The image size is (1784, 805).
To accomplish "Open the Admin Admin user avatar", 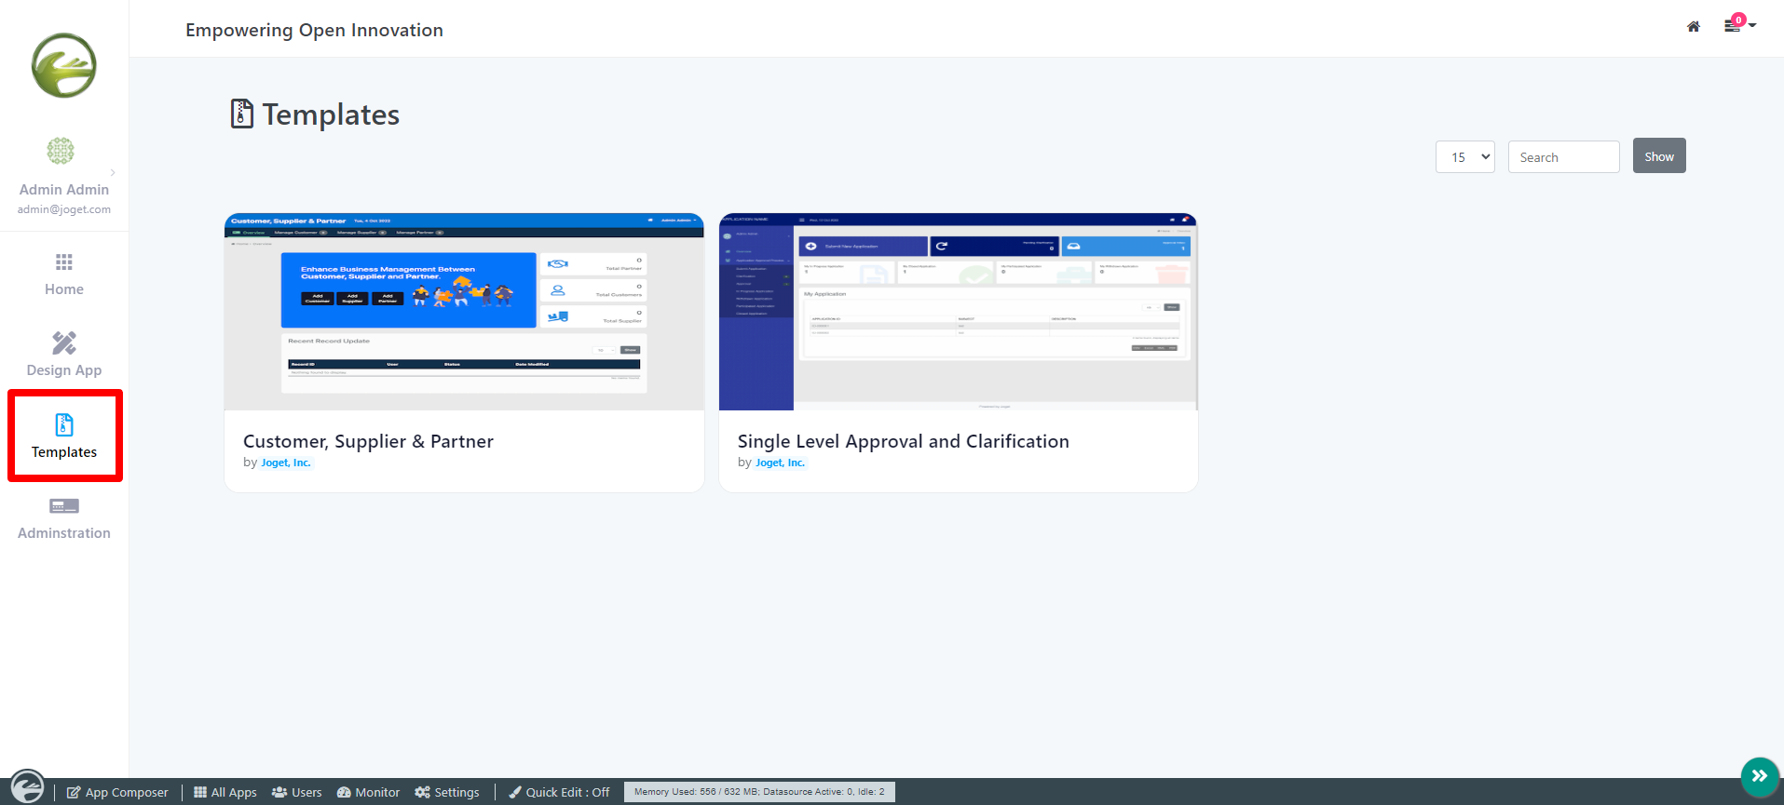I will 61,151.
